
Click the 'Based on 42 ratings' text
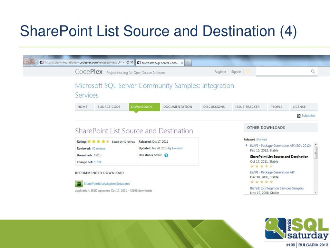123,142
